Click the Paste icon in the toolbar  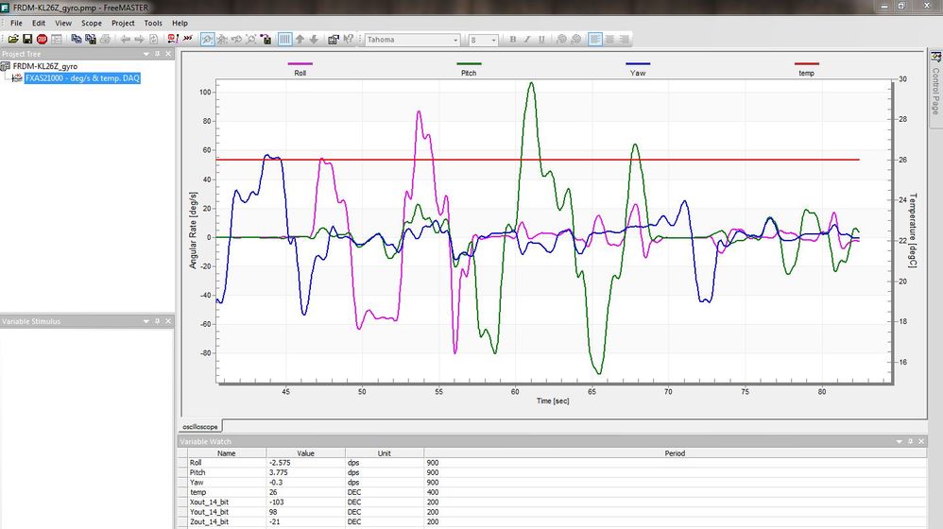pos(91,39)
